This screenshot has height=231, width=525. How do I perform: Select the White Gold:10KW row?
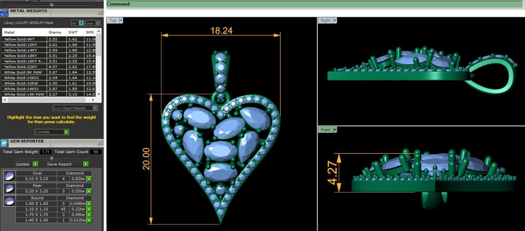click(49, 83)
